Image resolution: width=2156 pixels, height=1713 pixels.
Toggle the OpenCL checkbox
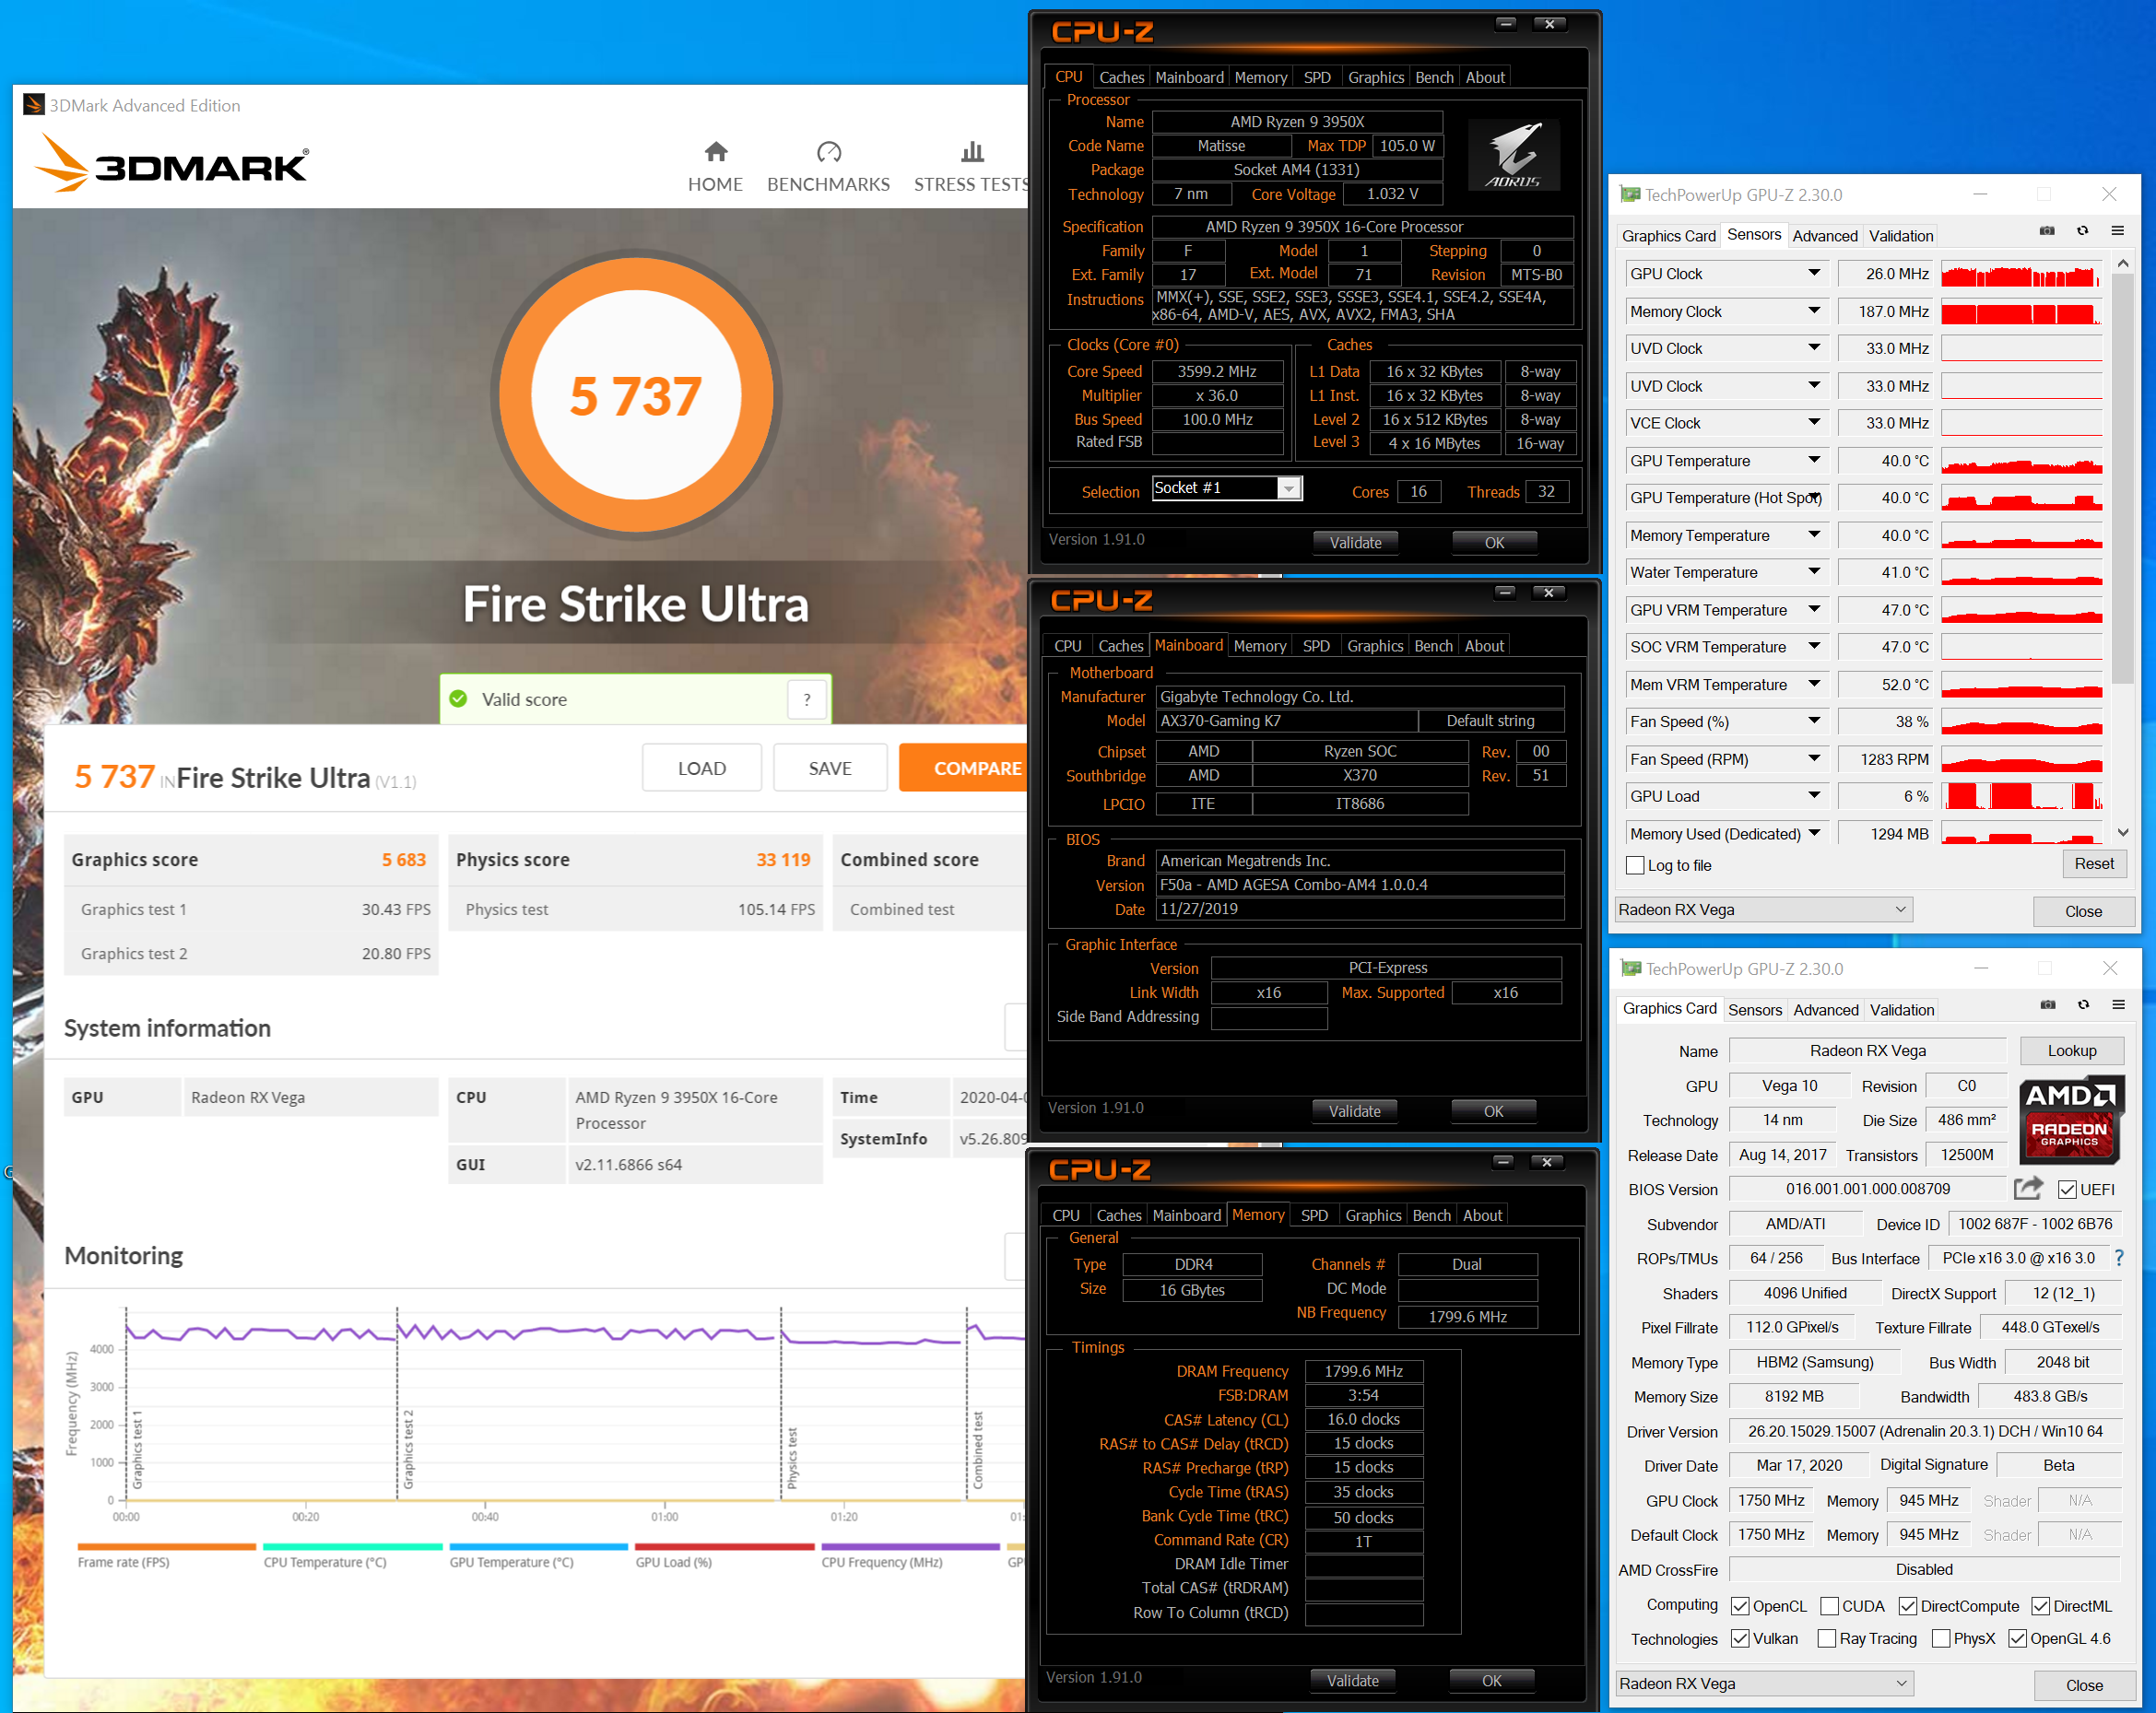pos(1741,1606)
